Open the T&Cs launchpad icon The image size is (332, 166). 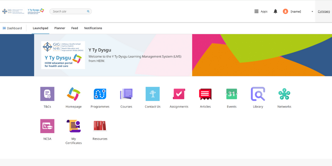tap(47, 94)
